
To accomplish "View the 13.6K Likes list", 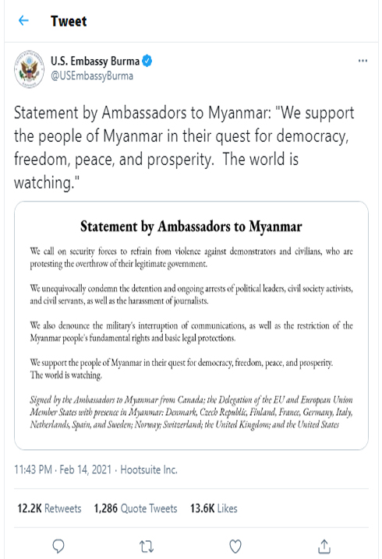I will (214, 508).
